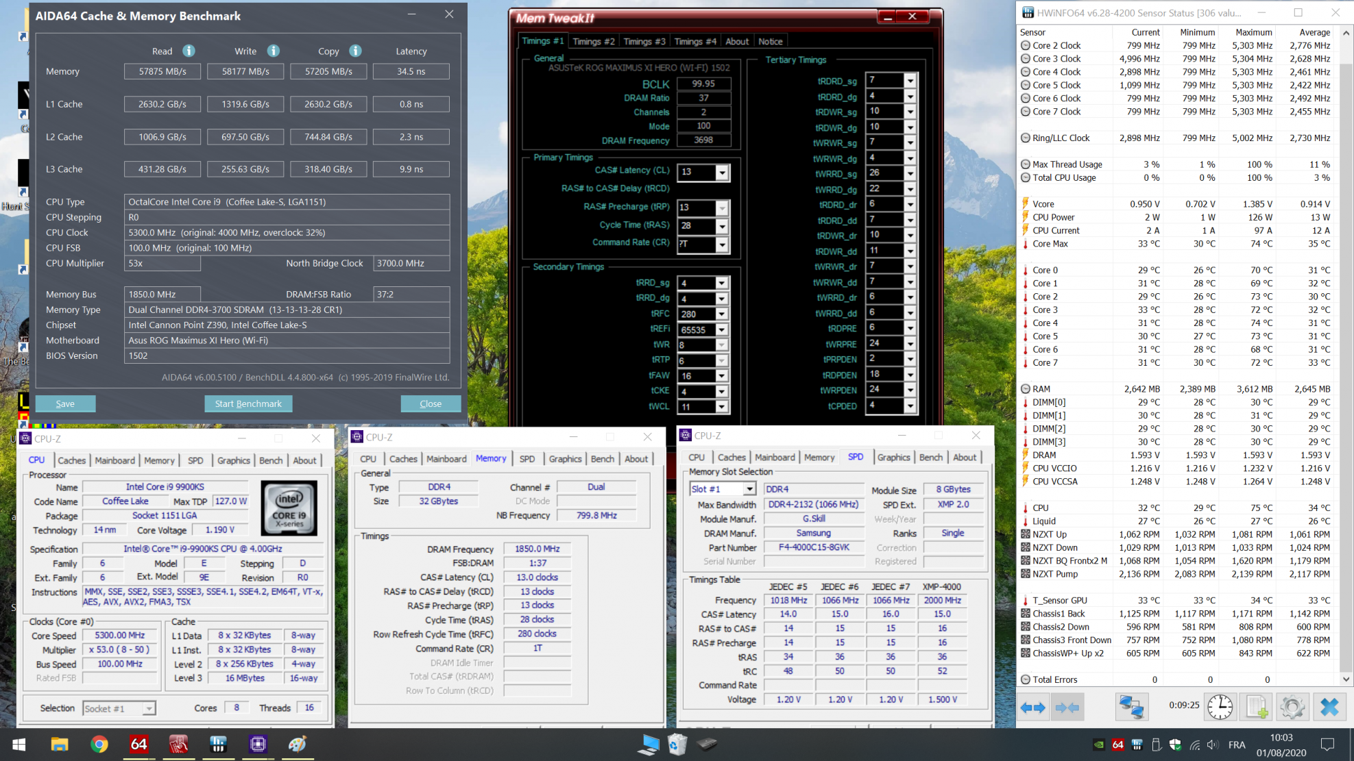Open tREFI dropdown arrow

pos(721,330)
